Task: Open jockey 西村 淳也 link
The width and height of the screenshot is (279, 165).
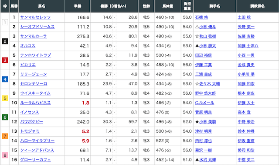Action: pos(204,141)
